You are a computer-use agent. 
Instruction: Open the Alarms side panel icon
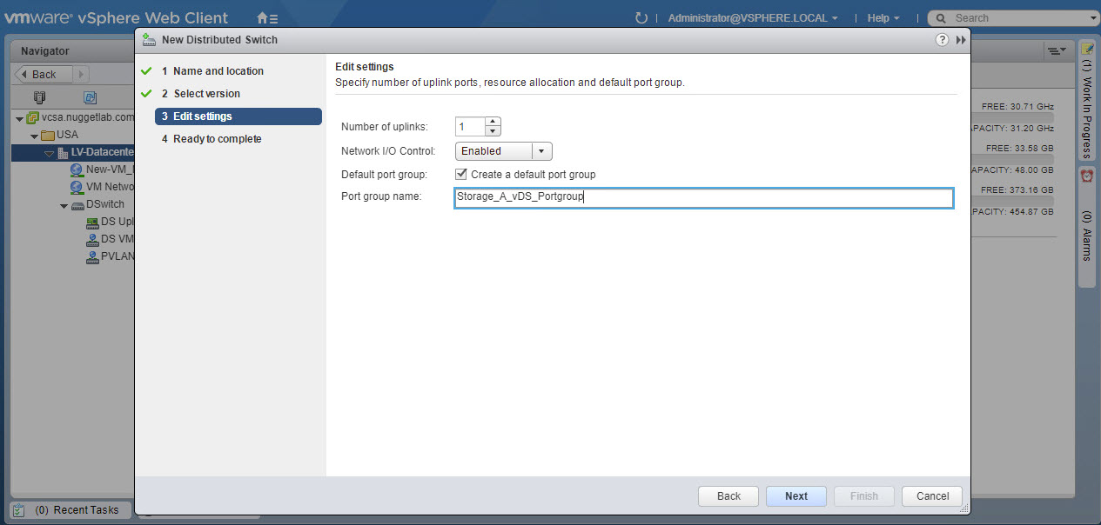(x=1087, y=176)
